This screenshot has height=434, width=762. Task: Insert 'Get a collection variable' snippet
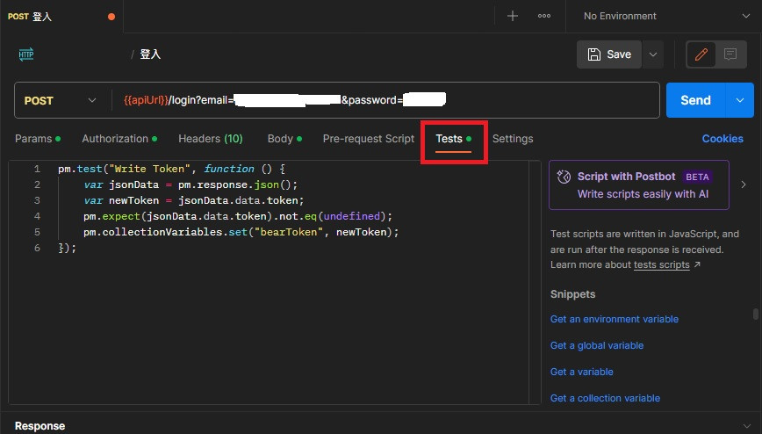pos(605,398)
